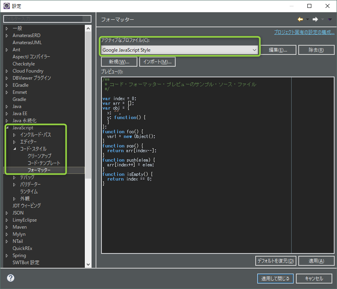Open the preferences view menu triangle
This screenshot has height=289, width=337.
[x=330, y=19]
